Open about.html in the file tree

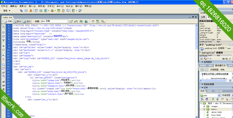click(x=216, y=112)
